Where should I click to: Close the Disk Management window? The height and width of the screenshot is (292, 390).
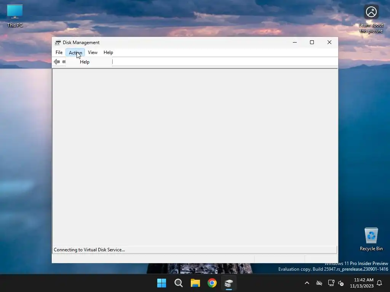[329, 42]
